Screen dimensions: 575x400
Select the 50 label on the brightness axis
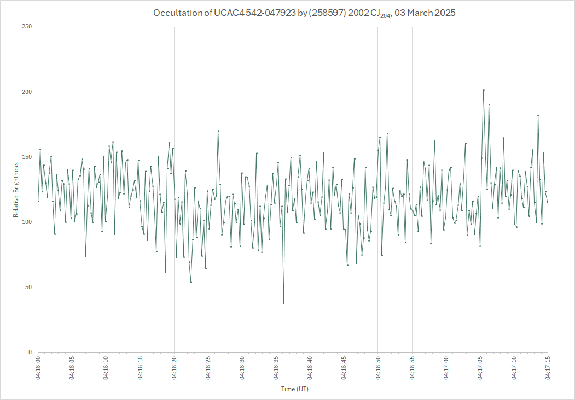29,287
